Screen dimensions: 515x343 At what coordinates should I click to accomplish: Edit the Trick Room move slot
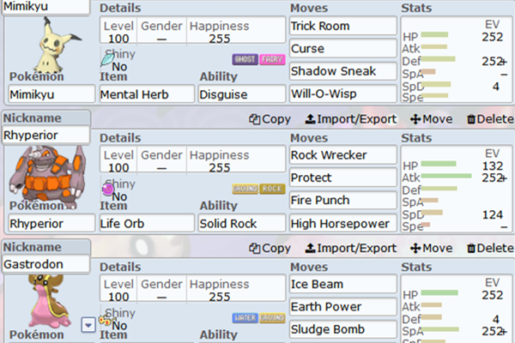(343, 26)
